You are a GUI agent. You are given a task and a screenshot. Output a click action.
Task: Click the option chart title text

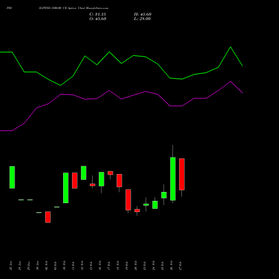point(74,8)
